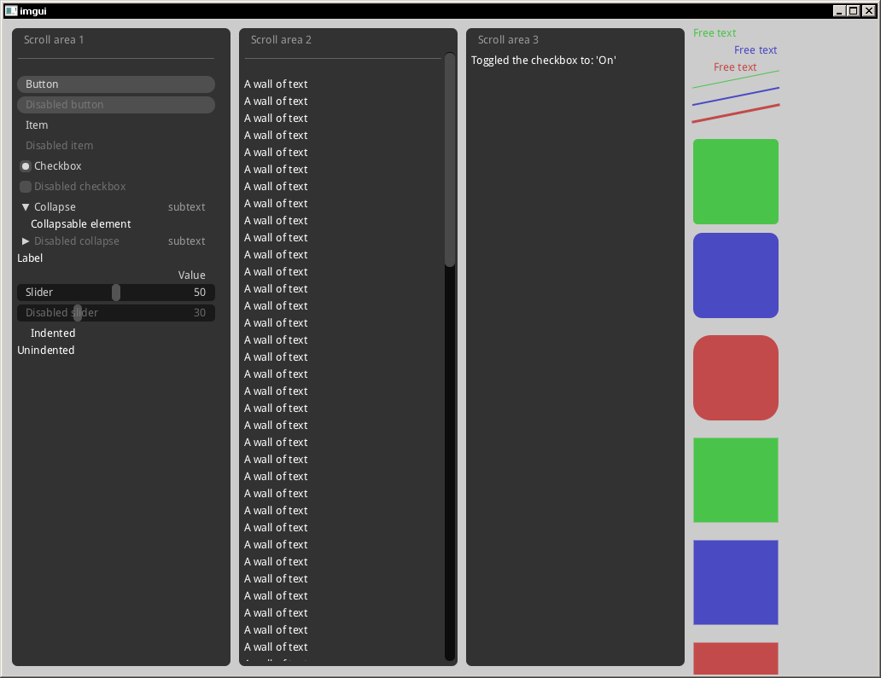Click the top green rounded rectangle

(736, 182)
